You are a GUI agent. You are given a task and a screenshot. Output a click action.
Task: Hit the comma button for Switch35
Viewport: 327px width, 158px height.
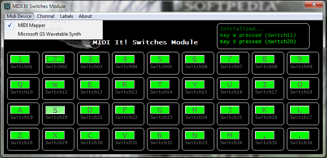tap(265, 135)
